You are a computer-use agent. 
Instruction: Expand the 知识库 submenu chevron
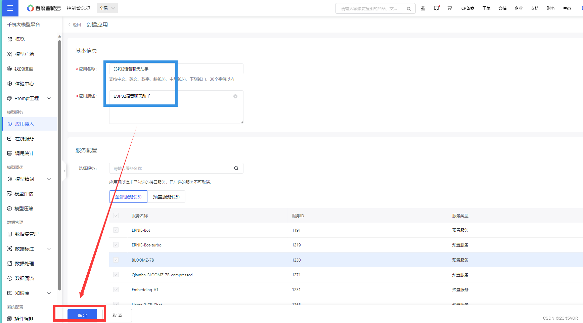pyautogui.click(x=49, y=293)
